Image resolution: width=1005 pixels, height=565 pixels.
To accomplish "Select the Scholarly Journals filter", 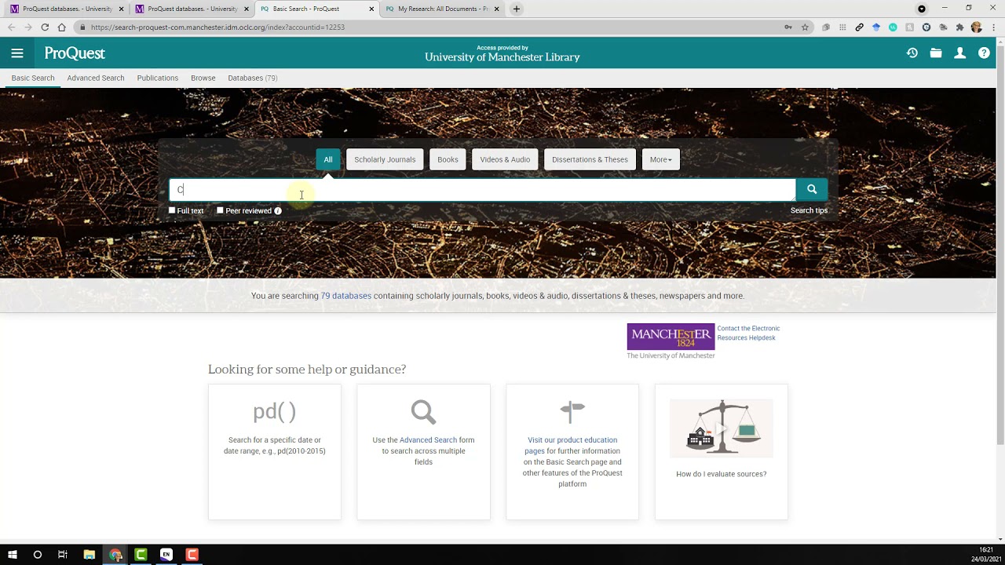I will pyautogui.click(x=385, y=159).
